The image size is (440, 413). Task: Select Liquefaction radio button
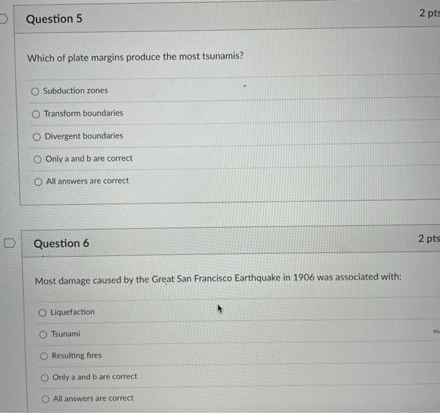pos(42,313)
